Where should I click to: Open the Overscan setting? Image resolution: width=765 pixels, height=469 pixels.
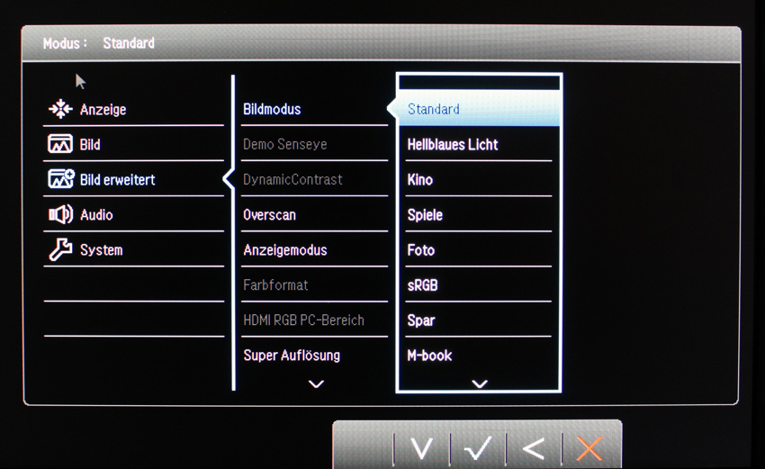click(x=314, y=215)
